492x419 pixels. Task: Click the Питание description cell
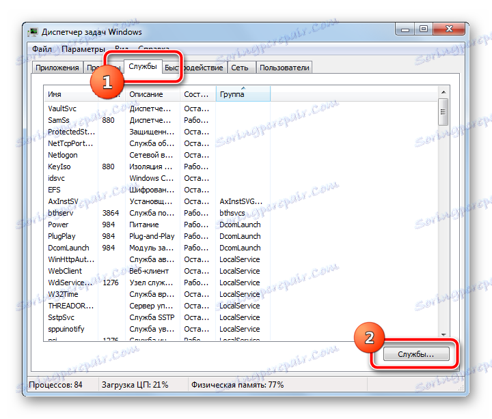click(144, 225)
